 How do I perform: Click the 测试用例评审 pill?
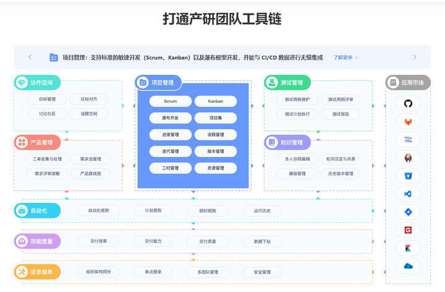click(341, 100)
